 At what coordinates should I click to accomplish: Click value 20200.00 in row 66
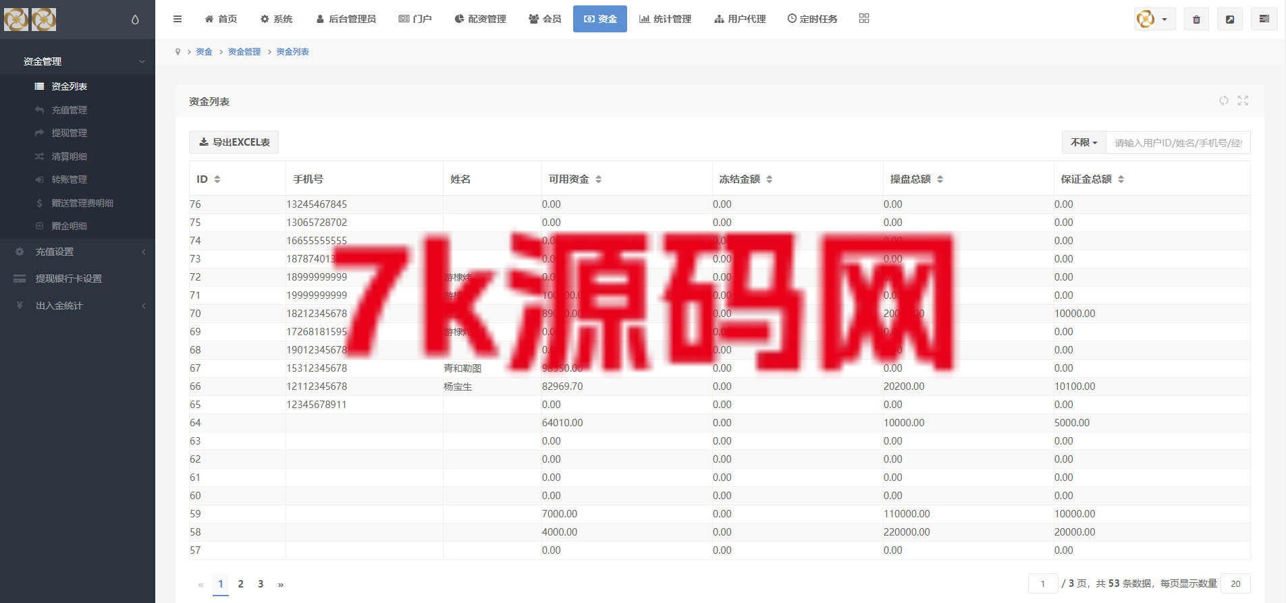[x=904, y=386]
